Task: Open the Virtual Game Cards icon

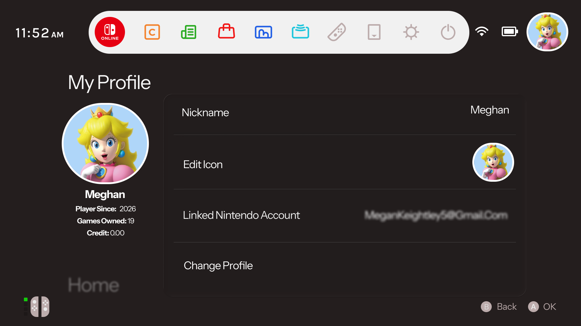Action: [x=374, y=32]
